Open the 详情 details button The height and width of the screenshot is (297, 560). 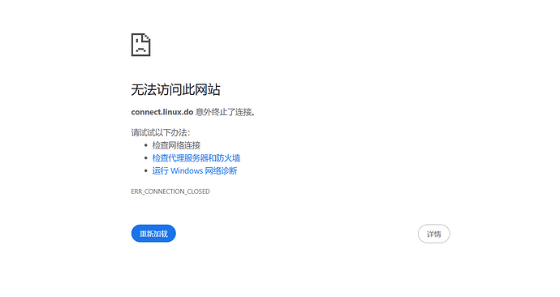[434, 234]
